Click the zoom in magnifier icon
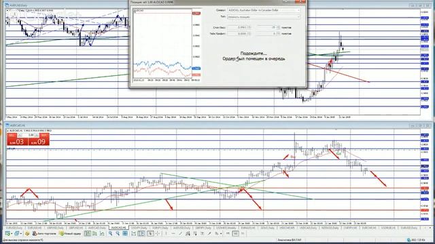 point(110,233)
